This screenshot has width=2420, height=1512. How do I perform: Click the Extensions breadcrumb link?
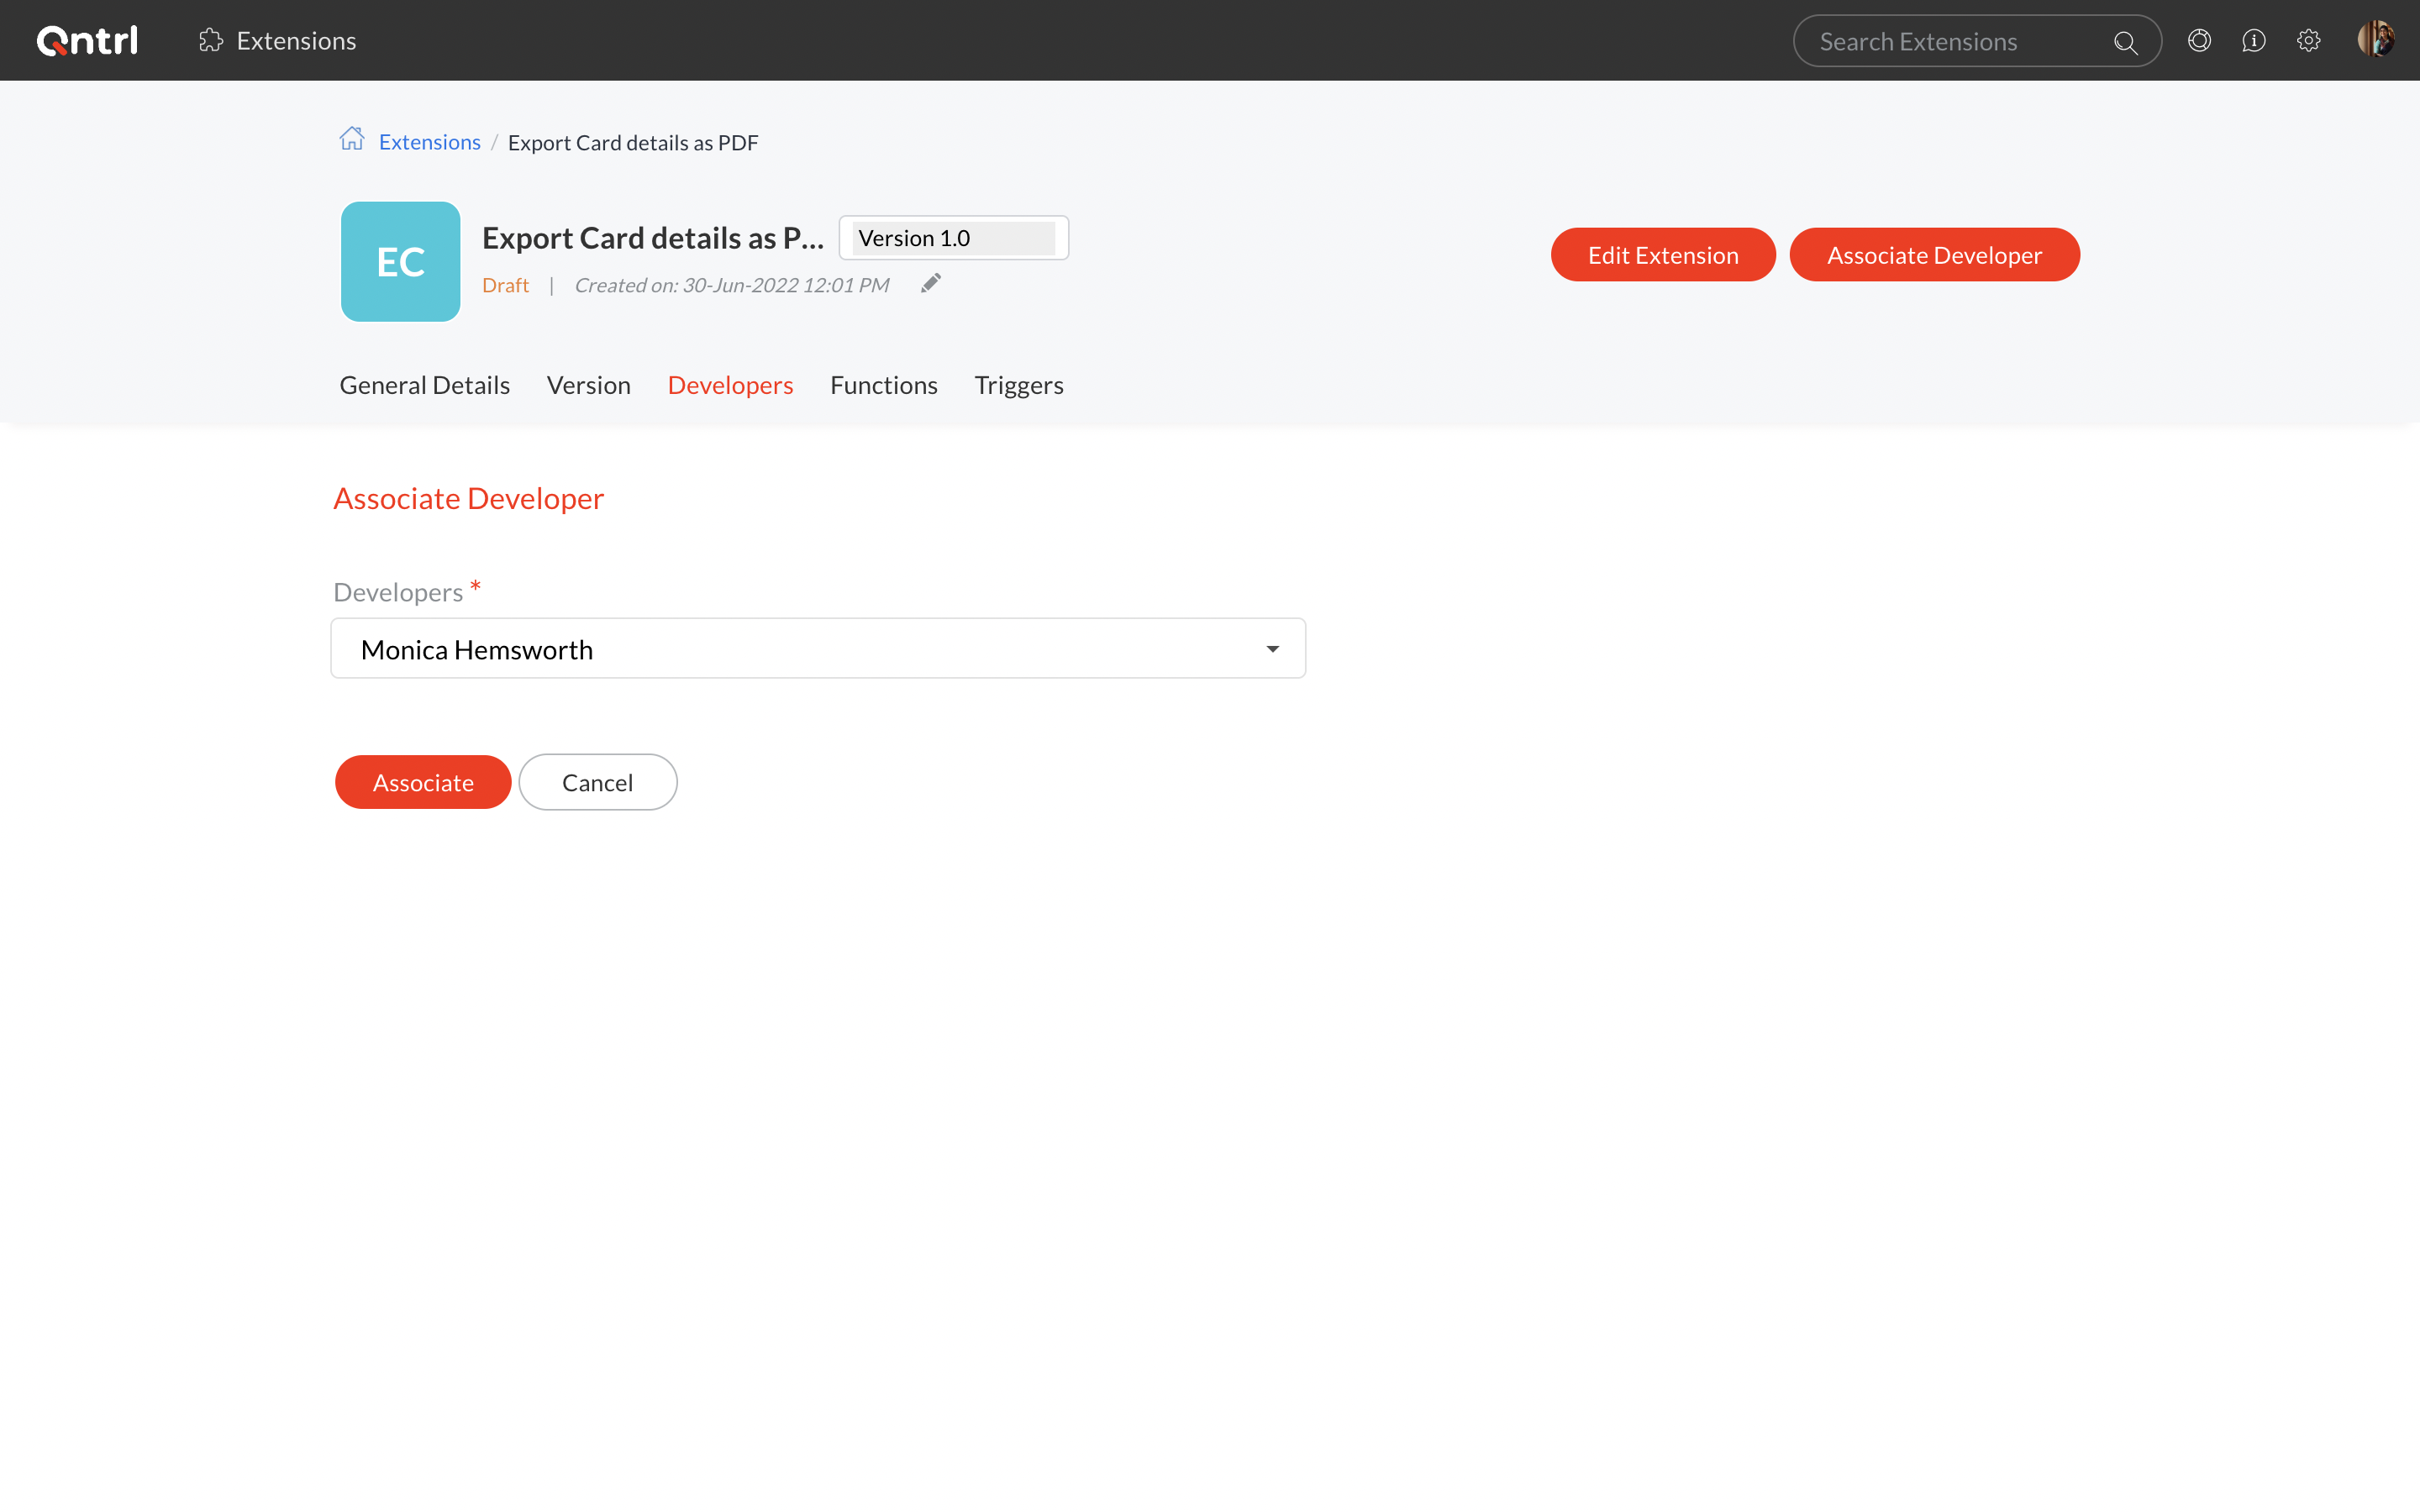[x=429, y=142]
